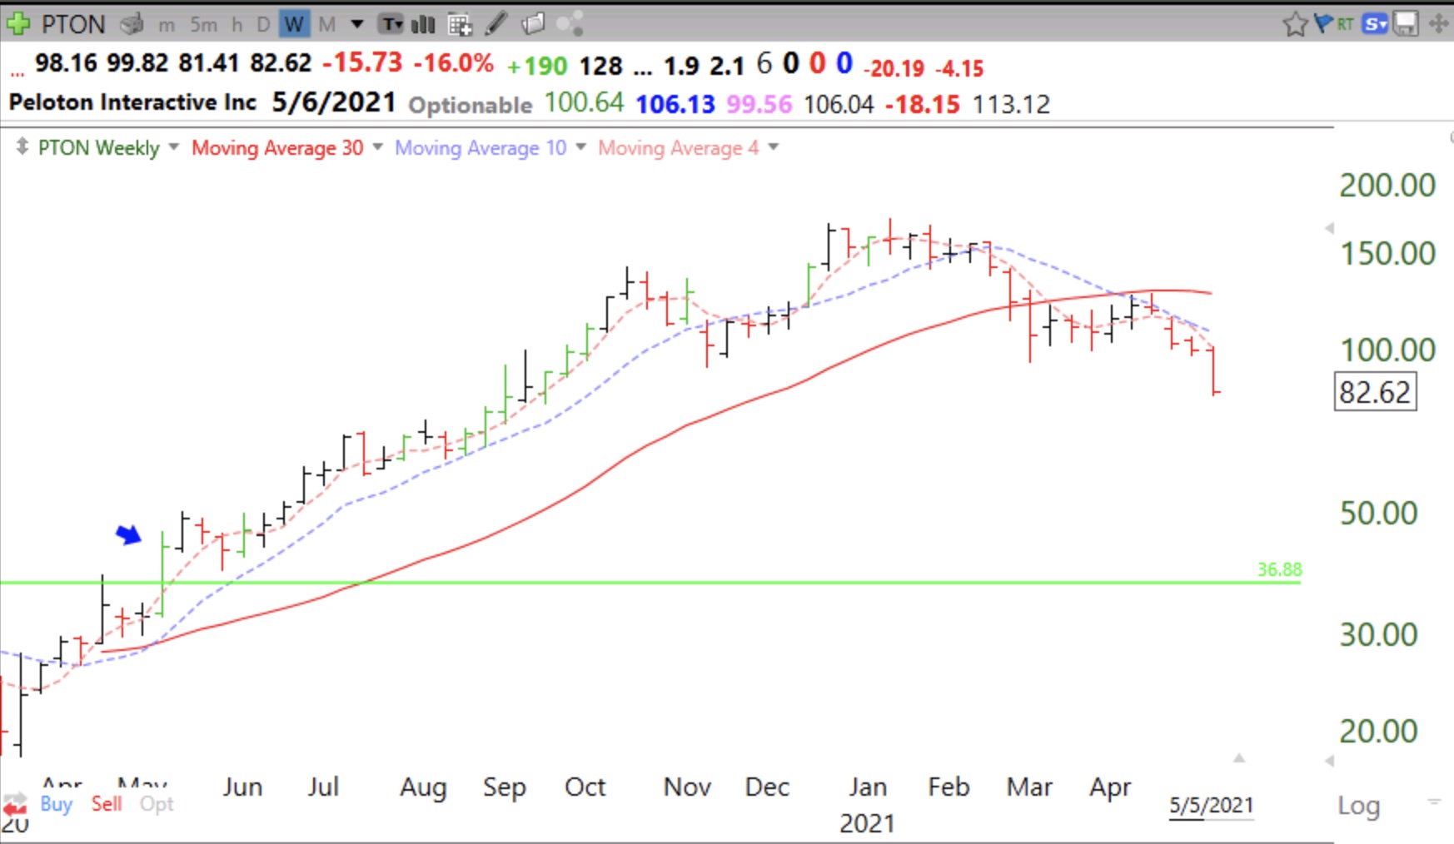This screenshot has width=1454, height=844.
Task: Click the 98.16 open price value
Action: pos(66,62)
